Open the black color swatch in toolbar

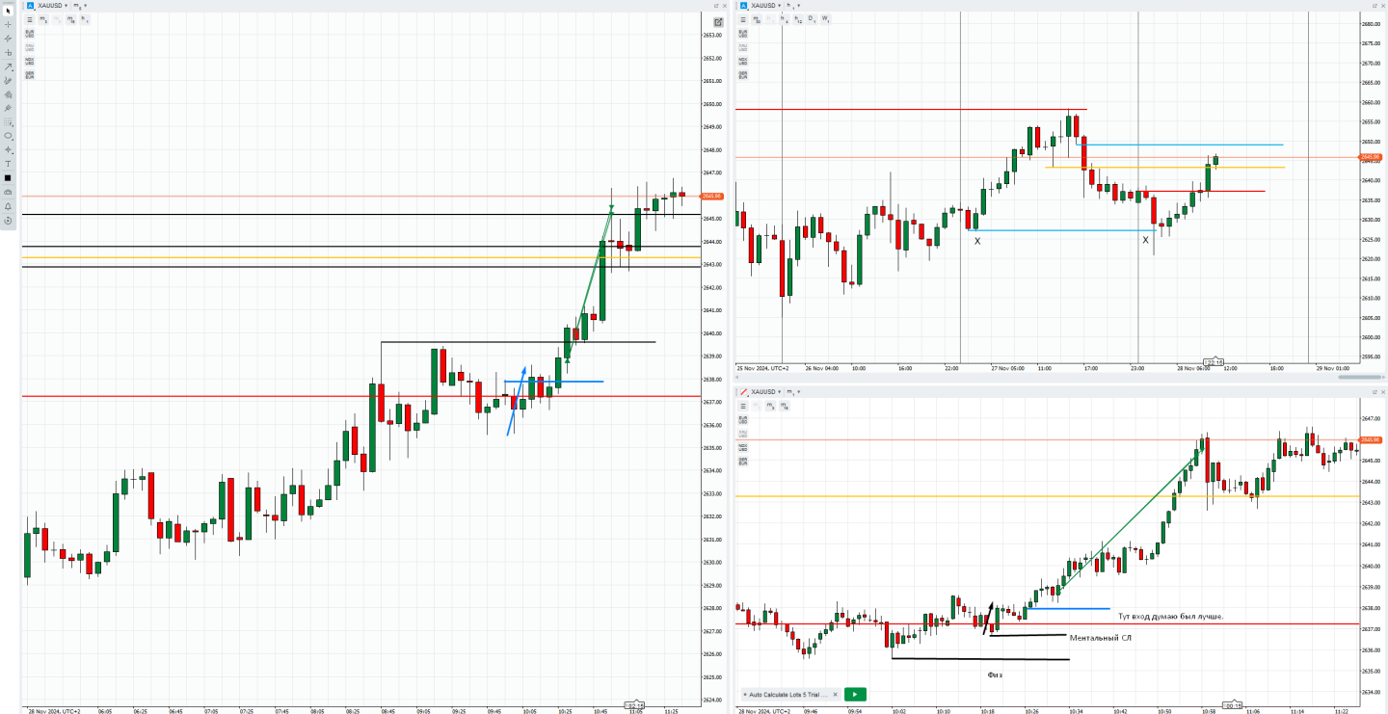pos(8,178)
